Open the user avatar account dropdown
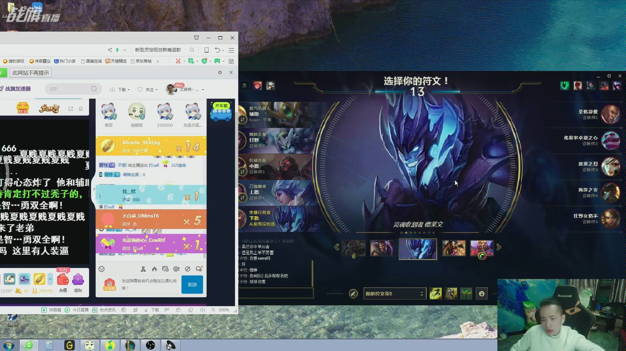Image resolution: width=626 pixels, height=351 pixels. [185, 89]
